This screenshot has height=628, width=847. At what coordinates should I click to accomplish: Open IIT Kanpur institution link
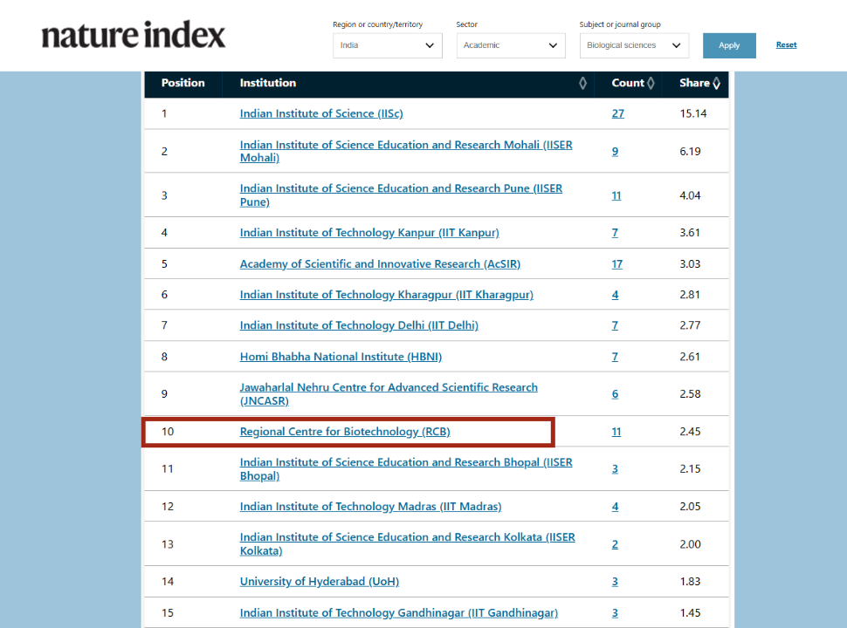369,233
